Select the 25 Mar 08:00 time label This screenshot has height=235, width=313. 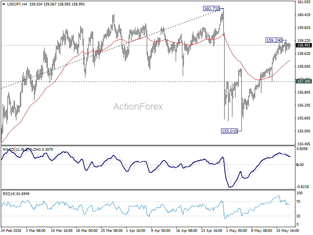tap(112, 231)
